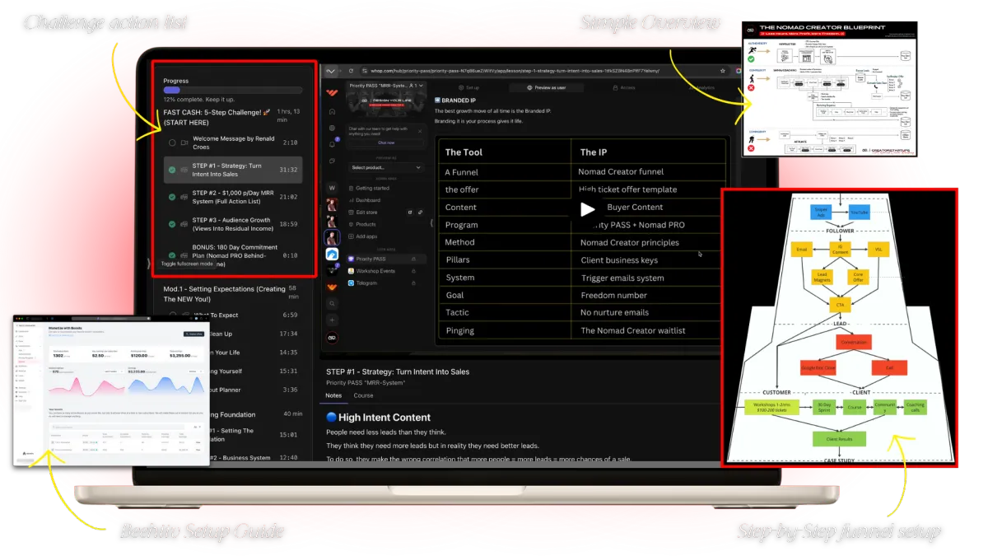
Task: Open the blue house app icon in sidebar
Action: click(332, 255)
